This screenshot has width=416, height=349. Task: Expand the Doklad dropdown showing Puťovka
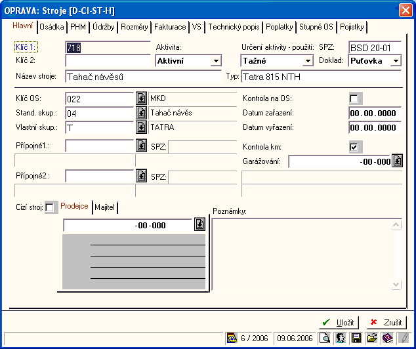coord(396,61)
